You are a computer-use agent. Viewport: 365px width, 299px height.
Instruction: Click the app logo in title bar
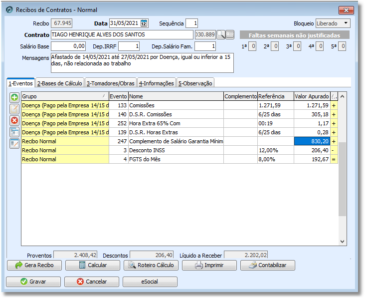(9, 10)
